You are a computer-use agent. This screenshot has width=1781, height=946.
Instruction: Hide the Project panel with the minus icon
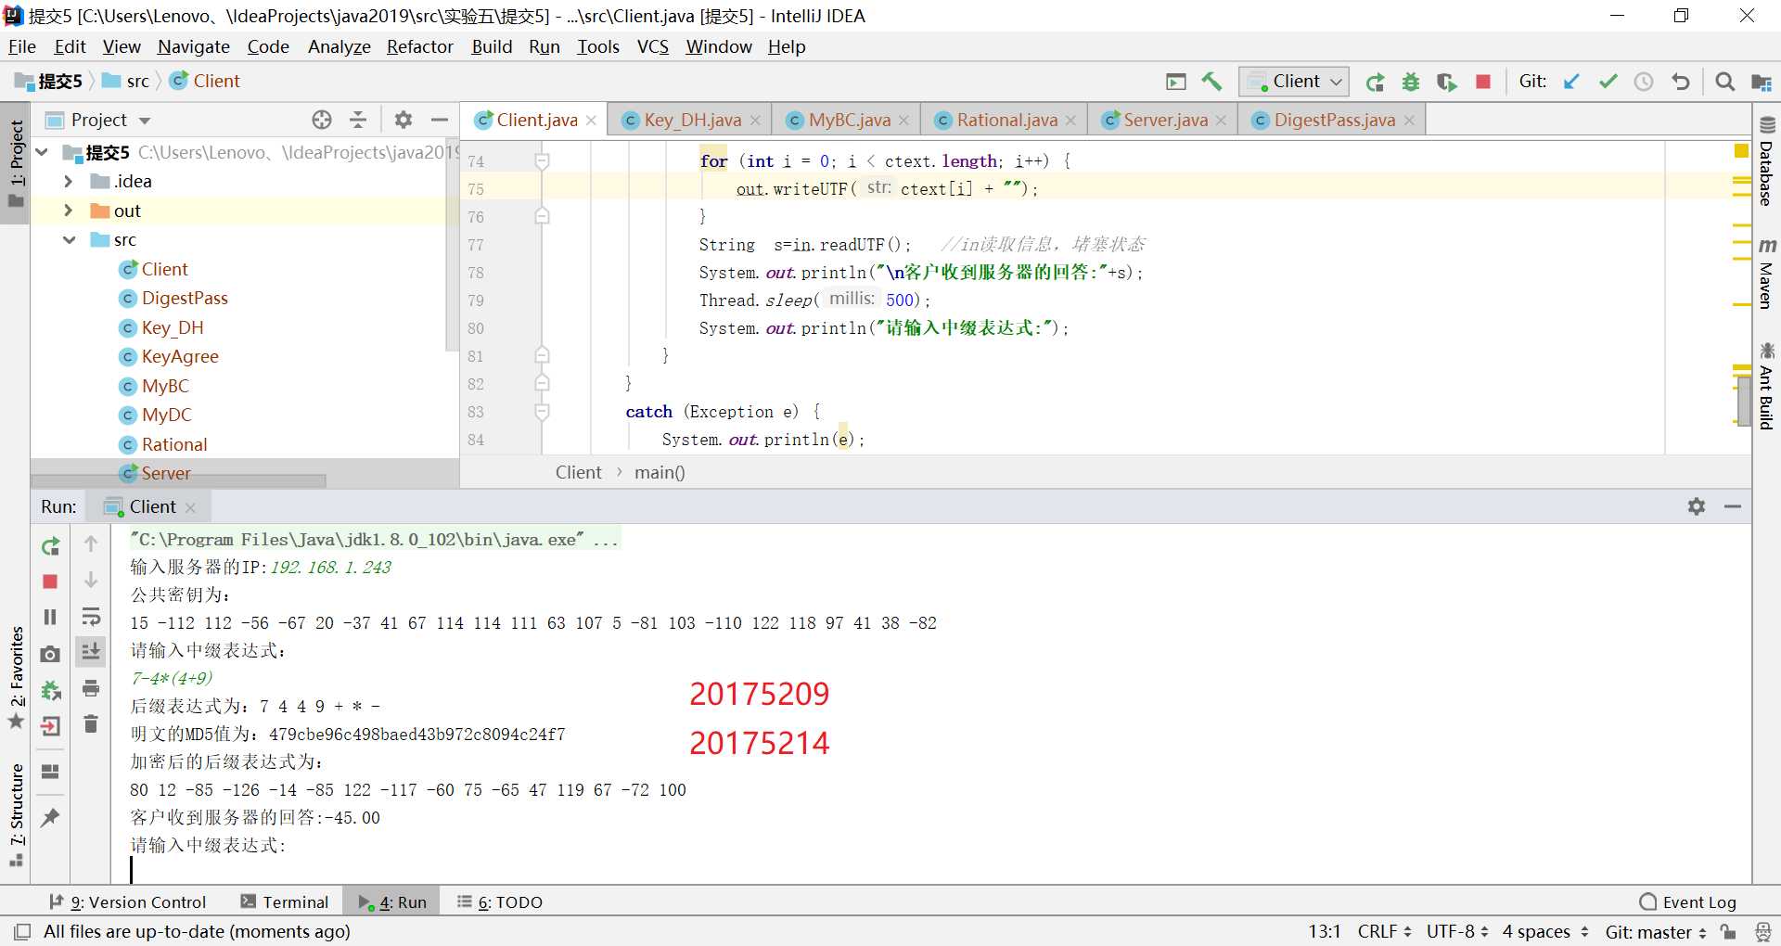[440, 120]
